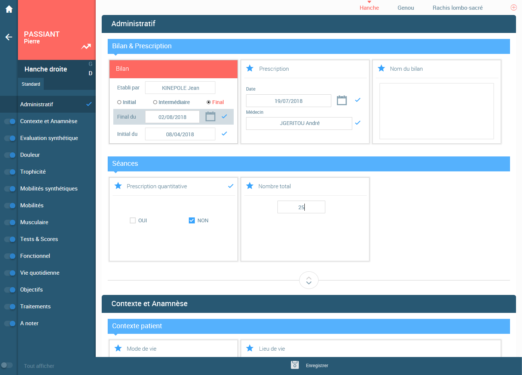Uncheck the NON checkbox
Screen dimensions: 522x375
point(192,220)
